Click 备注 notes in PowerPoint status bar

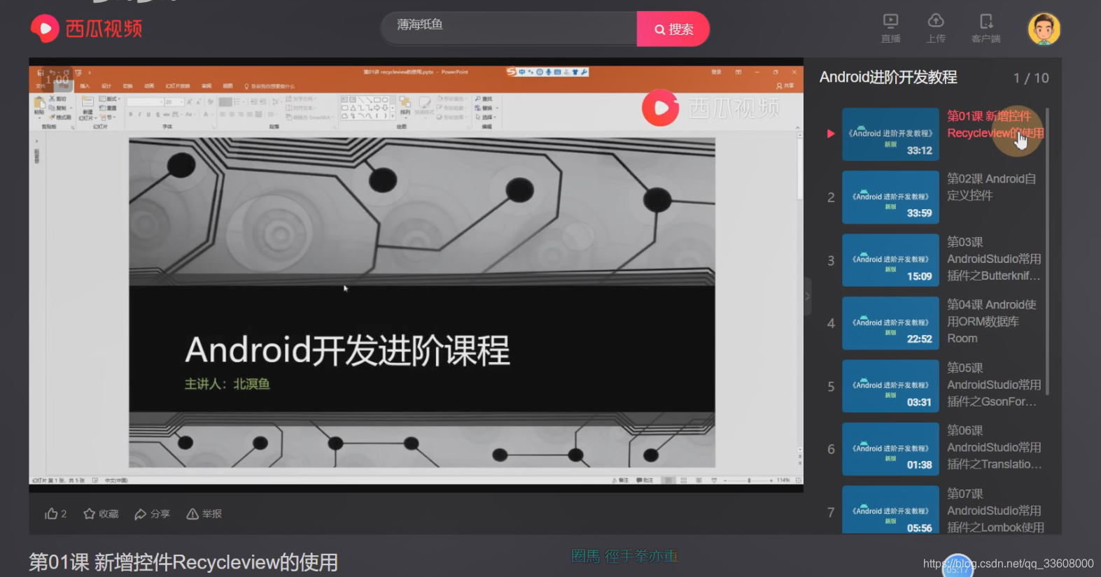click(620, 480)
